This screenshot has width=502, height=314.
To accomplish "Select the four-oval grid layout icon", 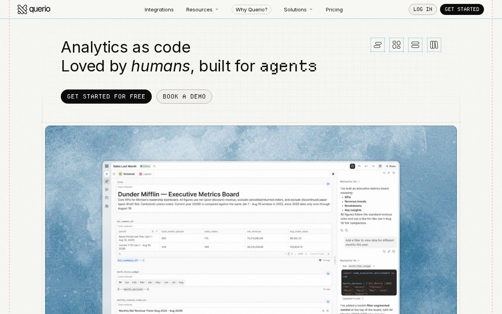I will point(397,45).
